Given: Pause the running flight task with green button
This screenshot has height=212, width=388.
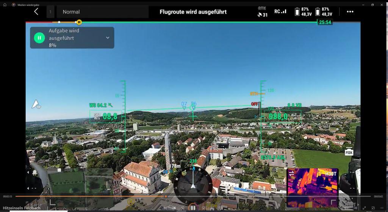Looking at the screenshot, I should coord(39,38).
